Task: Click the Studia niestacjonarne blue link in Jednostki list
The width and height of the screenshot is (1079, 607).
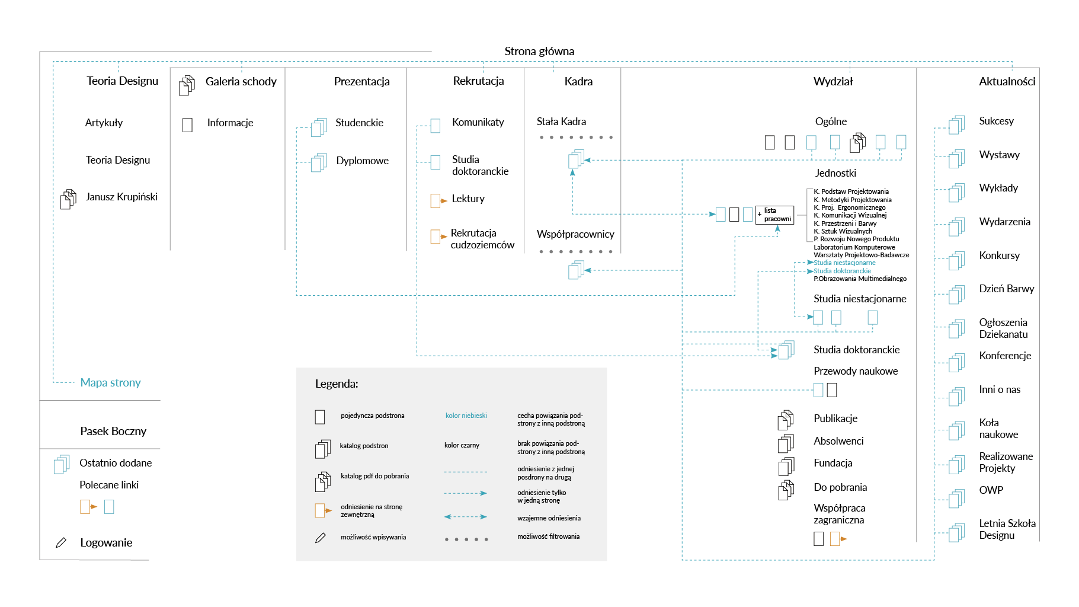Action: coord(844,263)
